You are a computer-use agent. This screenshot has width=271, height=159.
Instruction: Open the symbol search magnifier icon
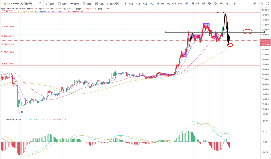coord(40,3)
